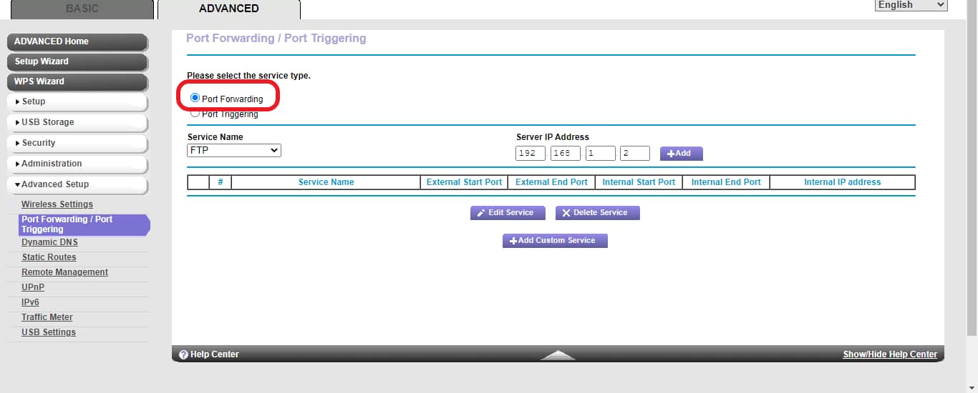The height and width of the screenshot is (393, 978).
Task: Click the third IP octet field 1
Action: click(x=600, y=153)
